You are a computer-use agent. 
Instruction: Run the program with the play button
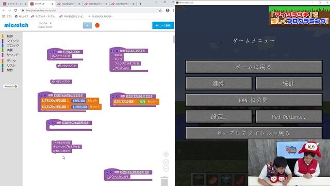(x=87, y=25)
